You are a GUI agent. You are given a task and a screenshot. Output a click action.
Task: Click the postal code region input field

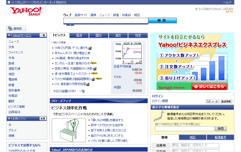(185, 129)
